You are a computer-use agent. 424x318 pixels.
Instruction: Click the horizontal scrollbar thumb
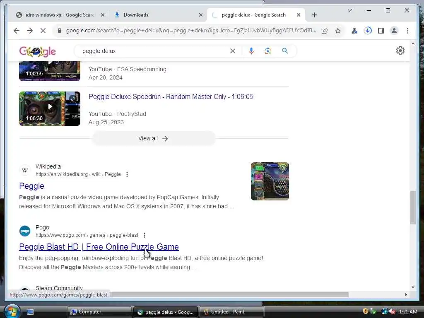point(229,294)
